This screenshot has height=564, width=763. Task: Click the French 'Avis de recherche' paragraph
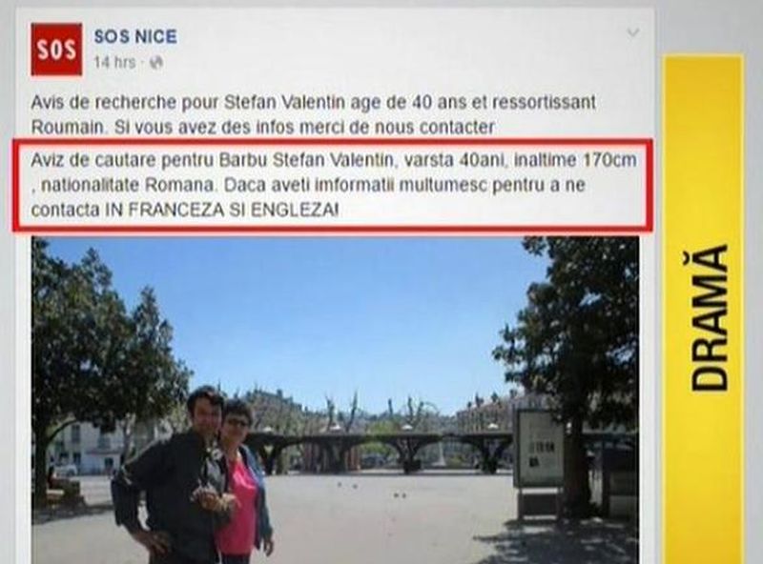click(x=314, y=114)
